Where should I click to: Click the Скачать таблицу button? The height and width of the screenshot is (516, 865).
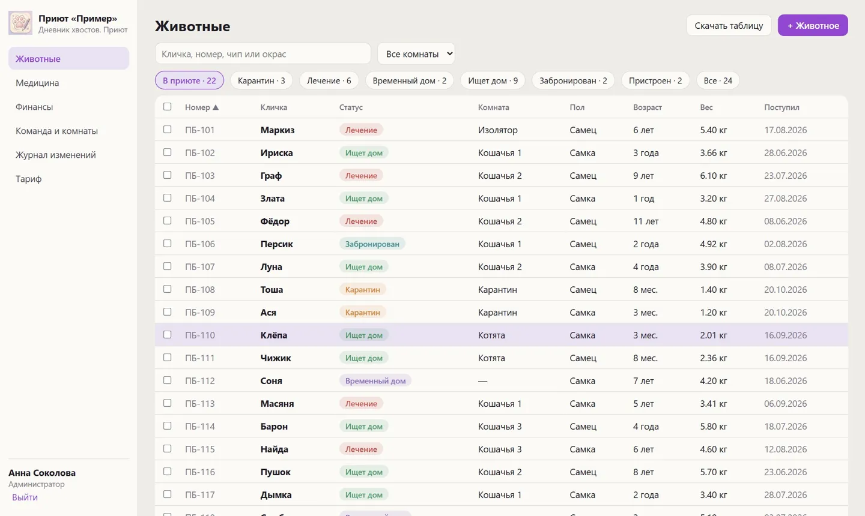(729, 25)
